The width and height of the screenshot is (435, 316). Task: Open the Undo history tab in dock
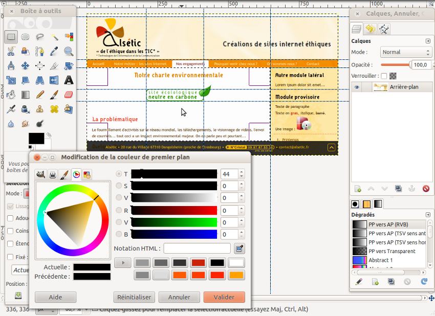[369, 29]
